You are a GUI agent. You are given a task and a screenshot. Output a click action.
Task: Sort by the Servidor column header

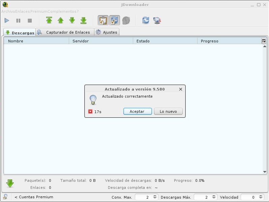[101, 41]
